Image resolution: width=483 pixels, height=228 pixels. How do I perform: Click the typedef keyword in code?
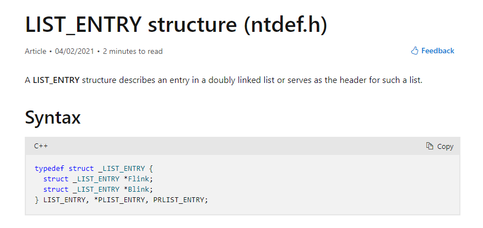pos(49,168)
